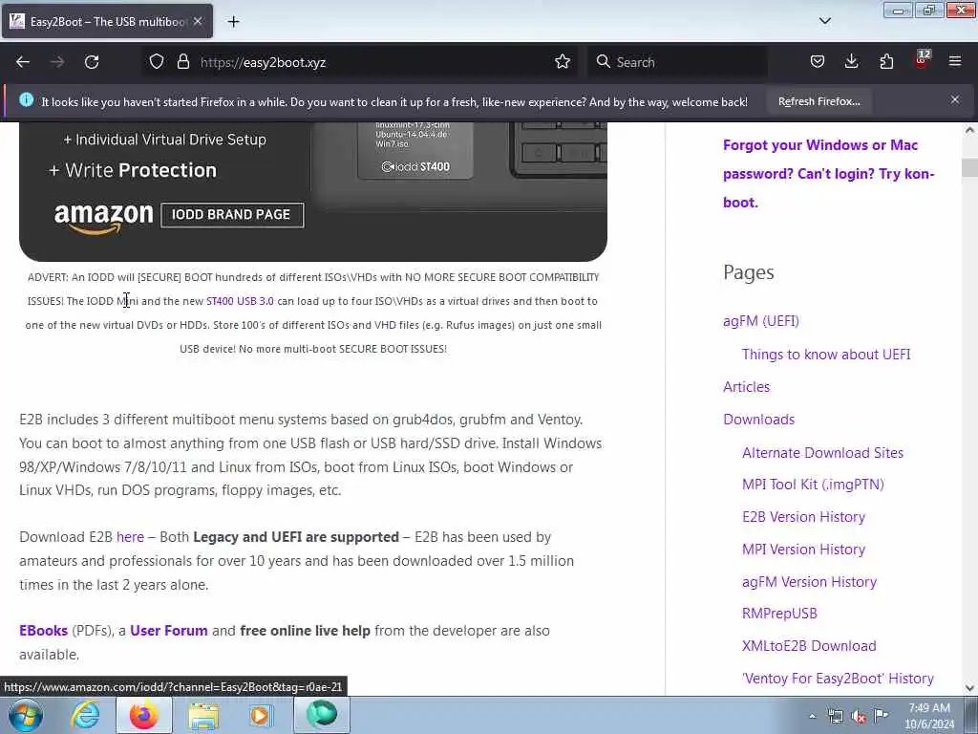Open the tracking protection shield icon
The height and width of the screenshot is (734, 978).
157,62
